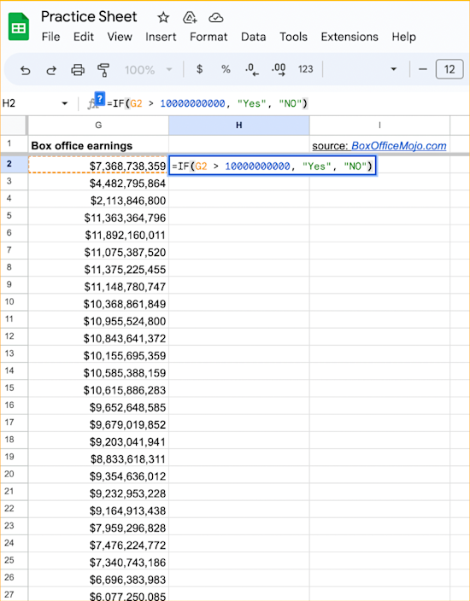
Task: Decrease decimal places icon
Action: click(x=252, y=69)
